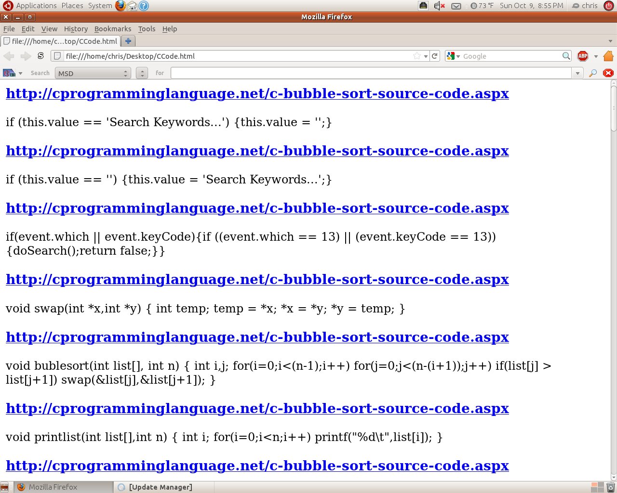617x493 pixels.
Task: Open the System menu
Action: [x=100, y=6]
